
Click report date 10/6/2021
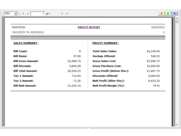pos(158,27)
